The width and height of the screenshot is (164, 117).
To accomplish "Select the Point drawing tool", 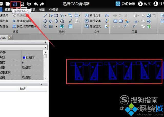I will pos(56,26).
